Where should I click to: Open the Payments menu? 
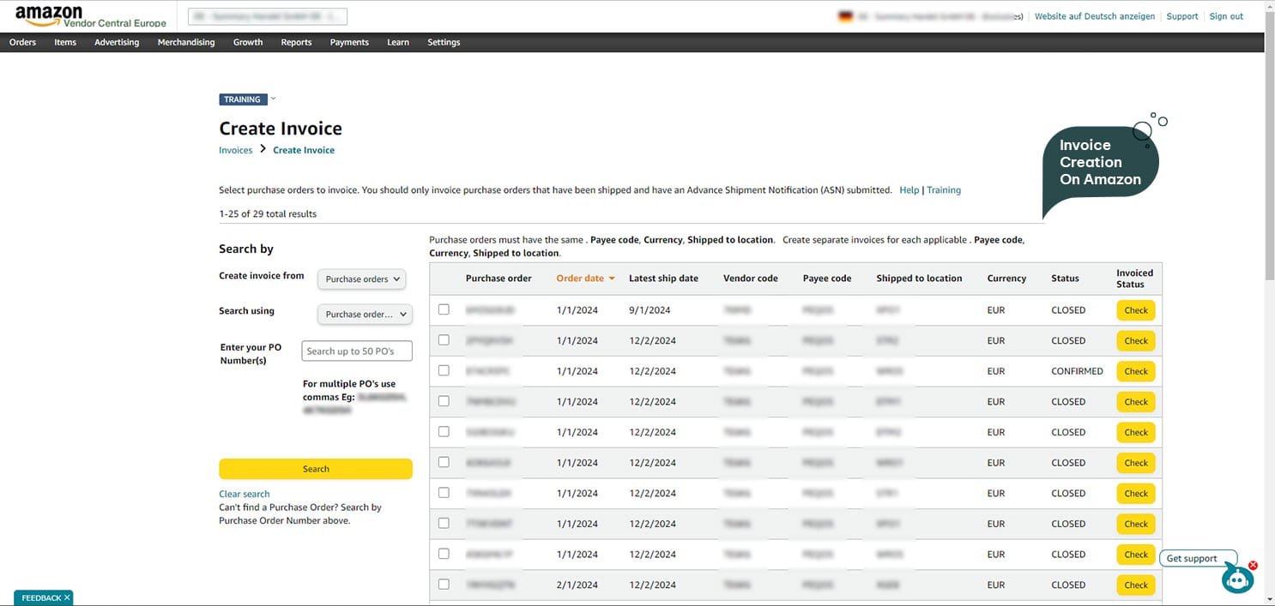(x=348, y=42)
